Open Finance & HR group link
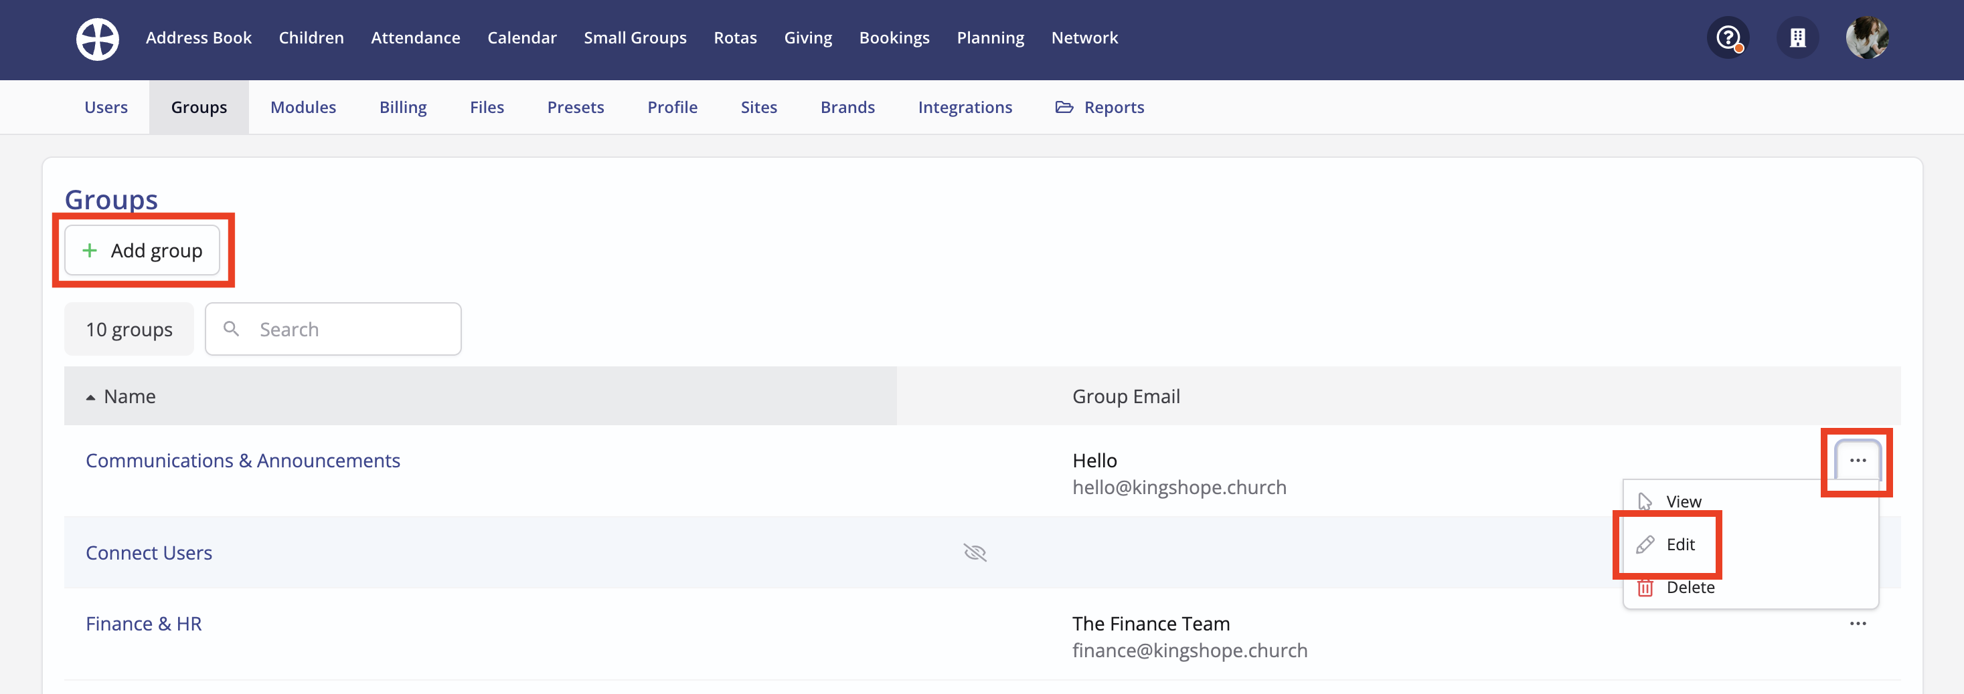Screen dimensions: 1964x694 pos(143,624)
